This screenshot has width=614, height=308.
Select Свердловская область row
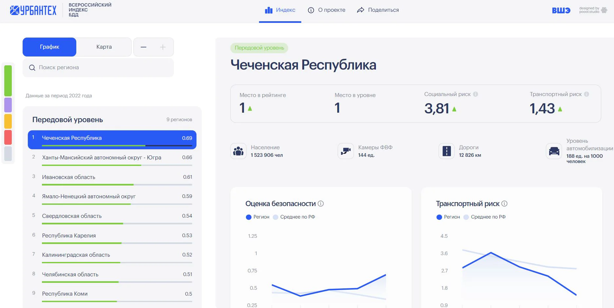pyautogui.click(x=112, y=217)
